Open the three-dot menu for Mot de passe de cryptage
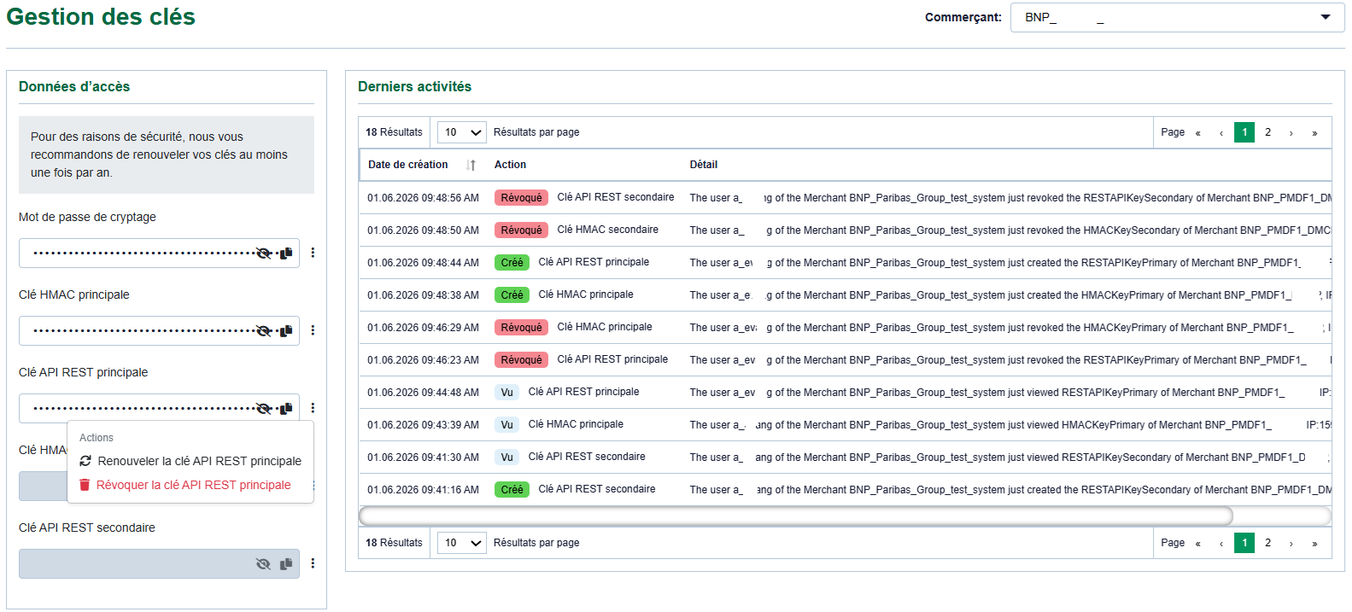 [x=313, y=253]
